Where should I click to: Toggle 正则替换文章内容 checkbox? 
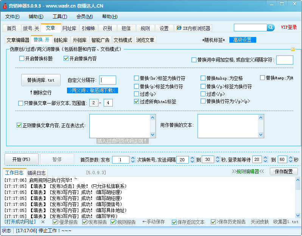click(x=19, y=125)
